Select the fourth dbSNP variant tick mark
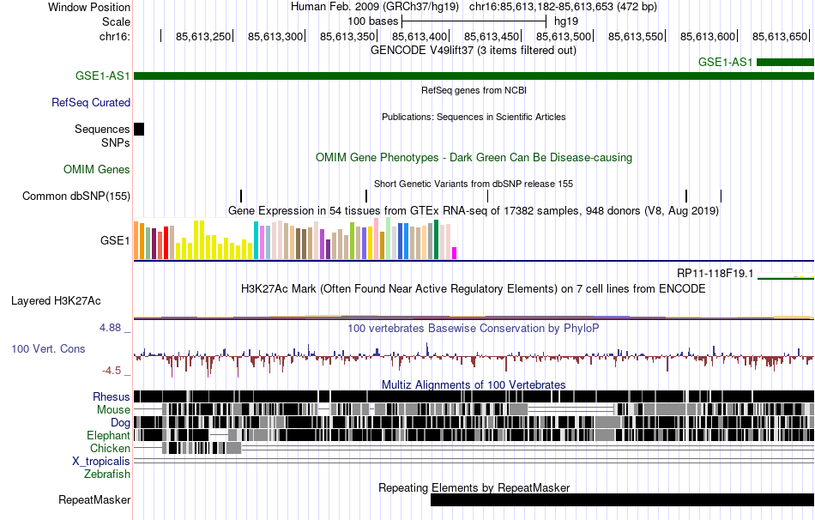This screenshot has width=815, height=520. pos(686,196)
